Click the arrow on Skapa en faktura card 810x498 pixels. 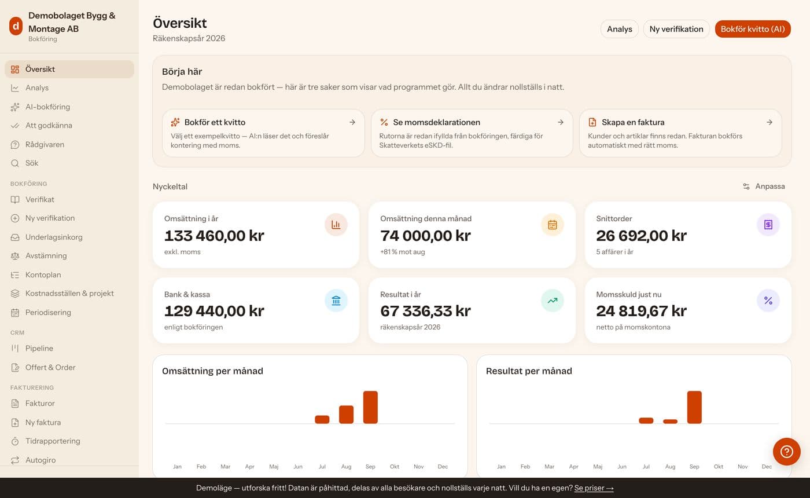point(770,122)
